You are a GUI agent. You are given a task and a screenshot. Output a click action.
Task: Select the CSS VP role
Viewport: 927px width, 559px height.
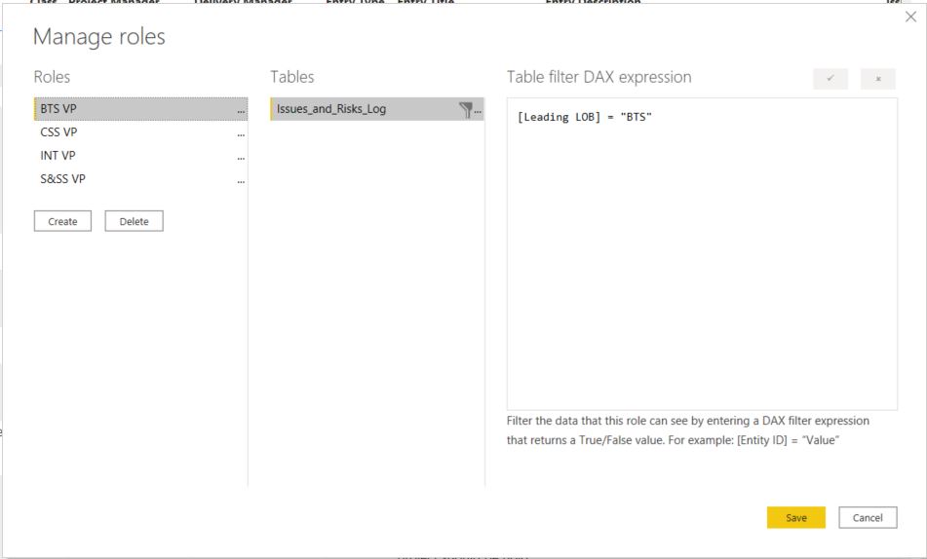pyautogui.click(x=140, y=132)
